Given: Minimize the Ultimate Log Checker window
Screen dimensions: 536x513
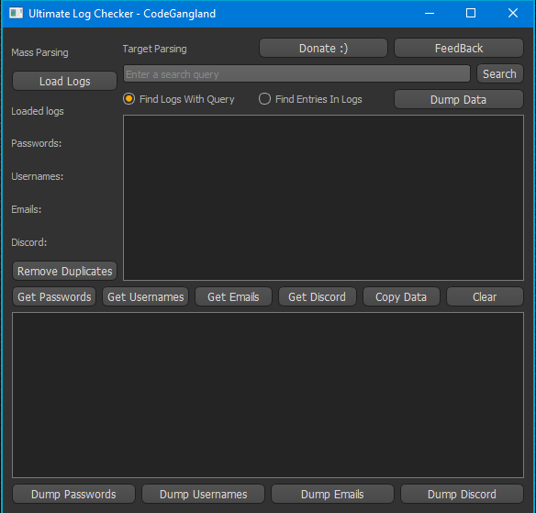Looking at the screenshot, I should coord(430,14).
